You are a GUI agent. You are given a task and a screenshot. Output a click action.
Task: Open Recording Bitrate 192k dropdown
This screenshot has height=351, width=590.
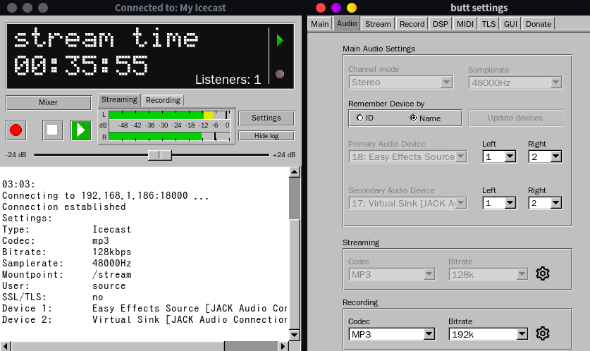(488, 334)
